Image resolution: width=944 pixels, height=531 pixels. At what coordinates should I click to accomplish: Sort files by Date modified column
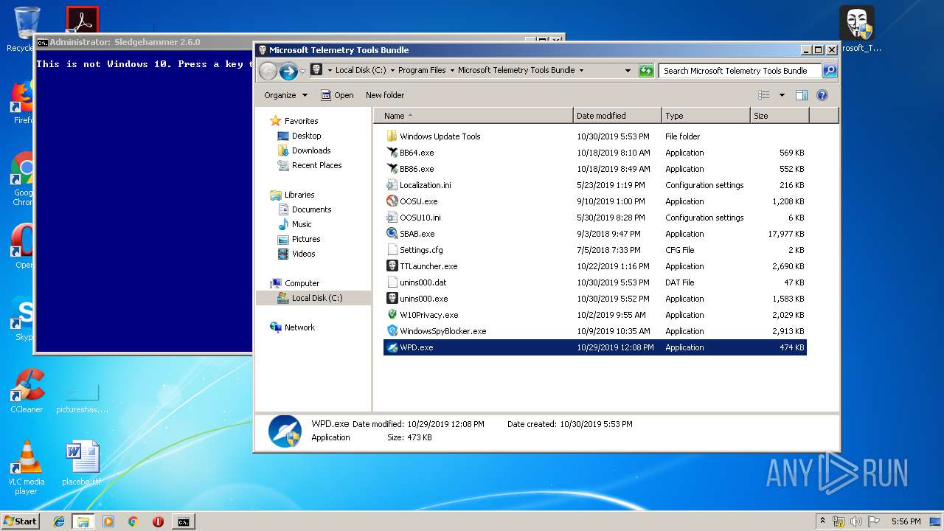coord(617,116)
